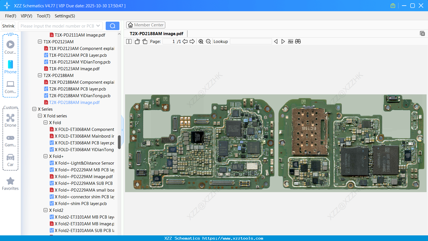
Task: Find next lookup match
Action: (x=283, y=42)
